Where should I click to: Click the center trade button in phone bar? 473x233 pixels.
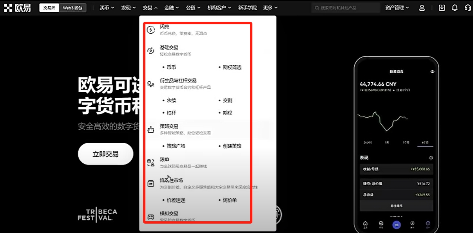(397, 224)
